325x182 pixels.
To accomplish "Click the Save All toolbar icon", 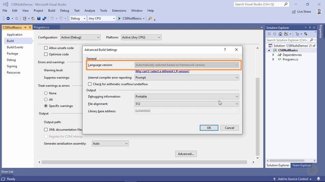I will coord(44,19).
